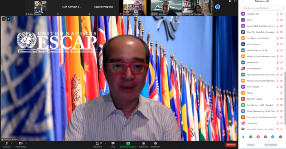Select ROAP UN-Habitat entry
This screenshot has width=286, height=149.
[262, 99]
